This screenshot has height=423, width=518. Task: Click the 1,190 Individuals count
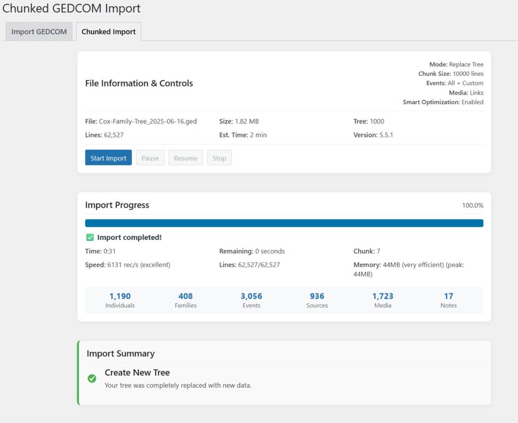pos(120,296)
